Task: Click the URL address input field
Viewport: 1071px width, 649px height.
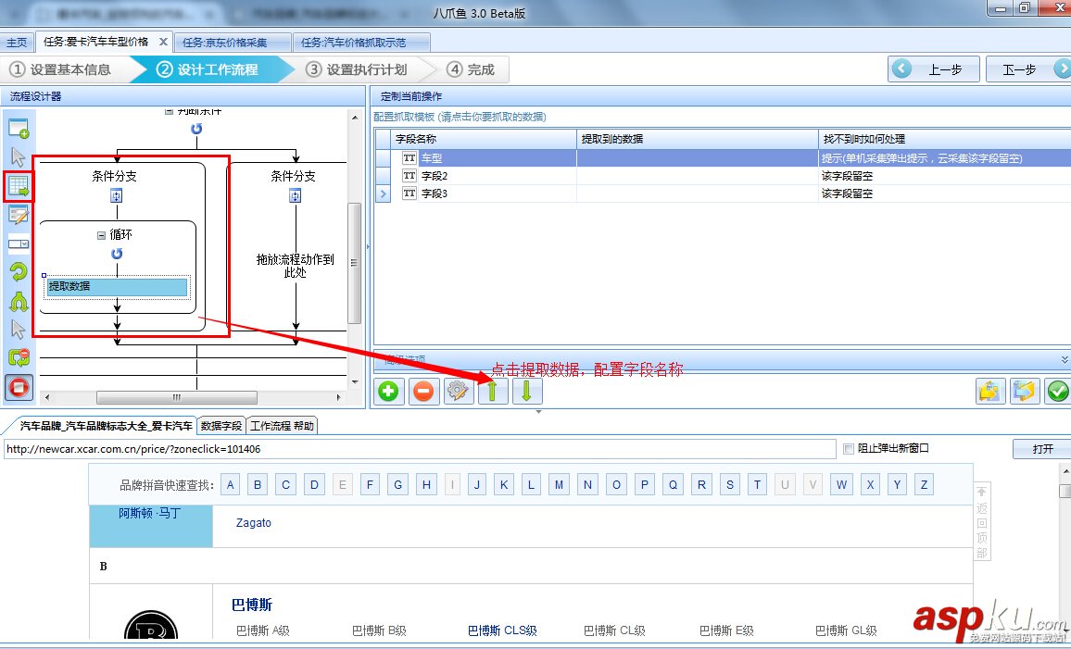Action: [420, 449]
